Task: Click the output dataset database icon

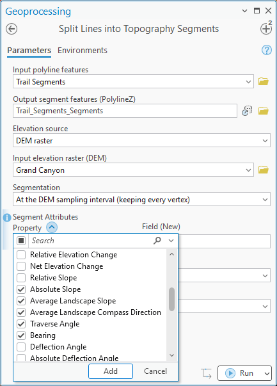Action: [x=247, y=111]
